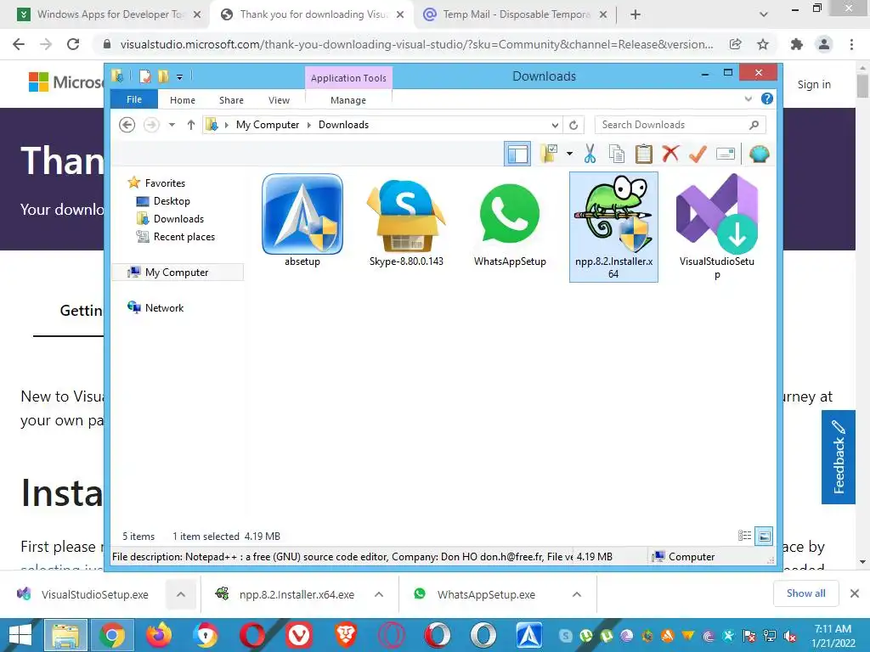The height and width of the screenshot is (652, 870).
Task: Click the Paste clipboard icon
Action: pyautogui.click(x=644, y=154)
